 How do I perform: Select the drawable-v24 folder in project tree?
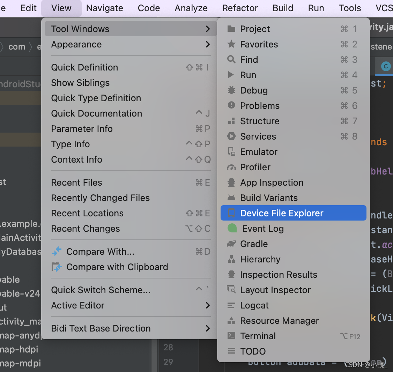pos(20,293)
